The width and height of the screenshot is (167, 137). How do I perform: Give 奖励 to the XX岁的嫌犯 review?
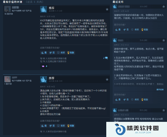coord(71,53)
